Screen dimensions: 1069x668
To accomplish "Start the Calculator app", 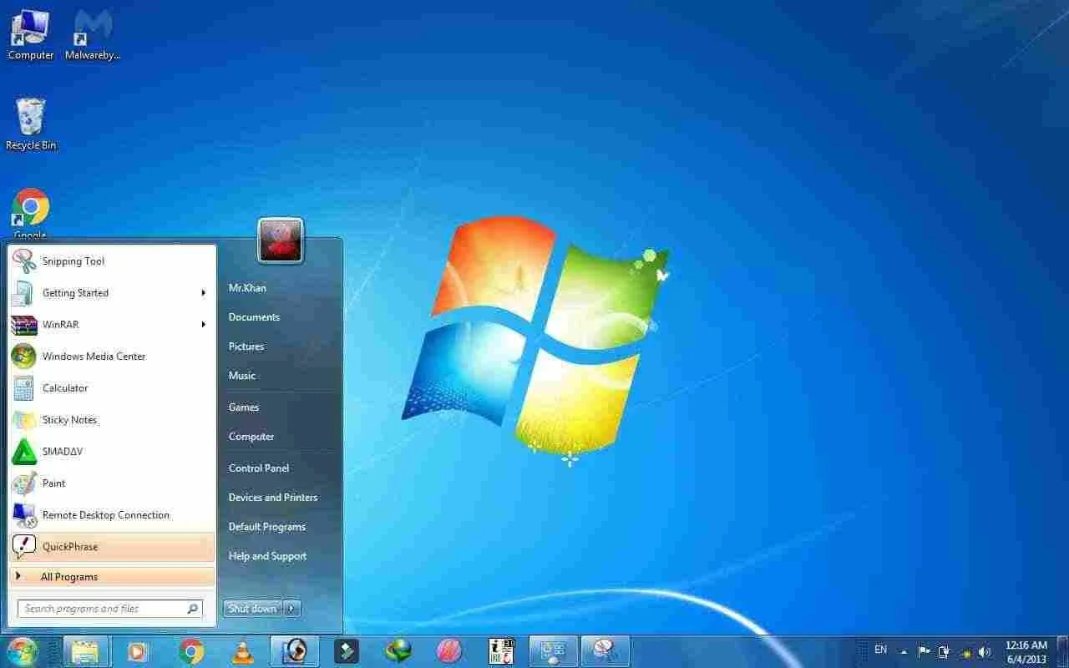I will tap(65, 387).
